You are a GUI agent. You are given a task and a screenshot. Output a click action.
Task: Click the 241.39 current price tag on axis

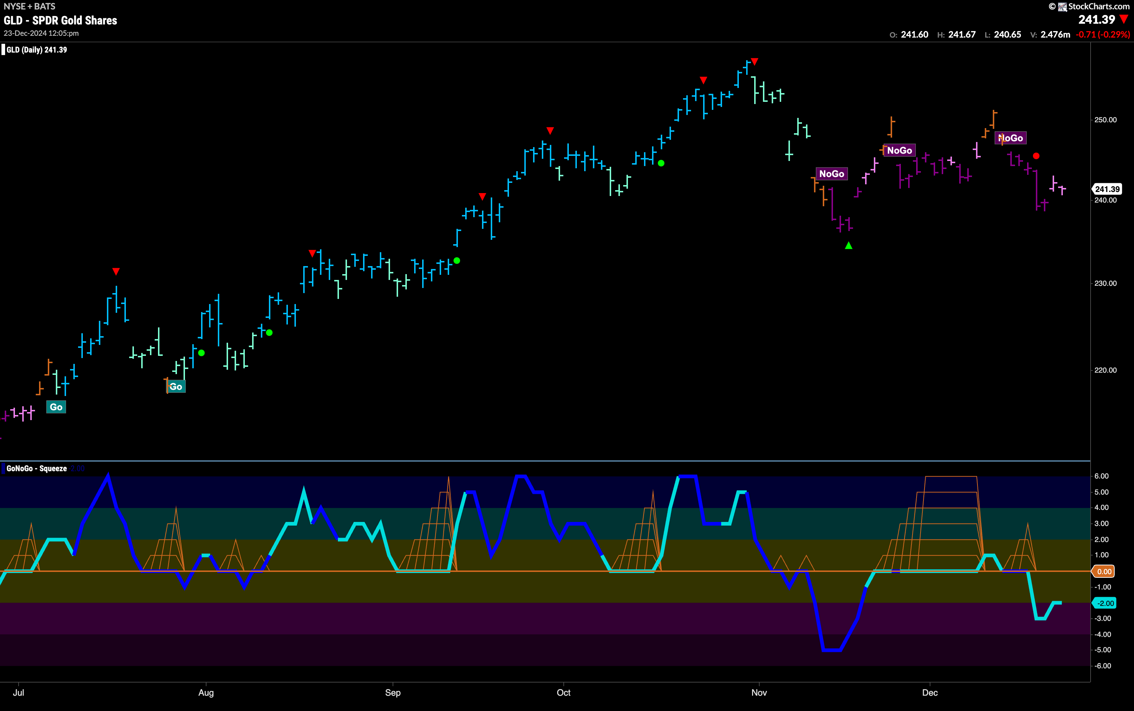[1107, 189]
